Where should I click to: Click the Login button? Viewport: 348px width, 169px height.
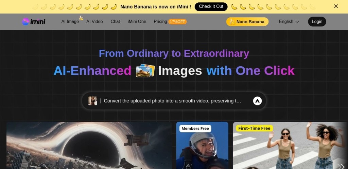[317, 22]
